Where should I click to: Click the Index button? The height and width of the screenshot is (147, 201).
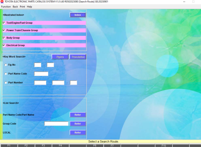pos(78,15)
